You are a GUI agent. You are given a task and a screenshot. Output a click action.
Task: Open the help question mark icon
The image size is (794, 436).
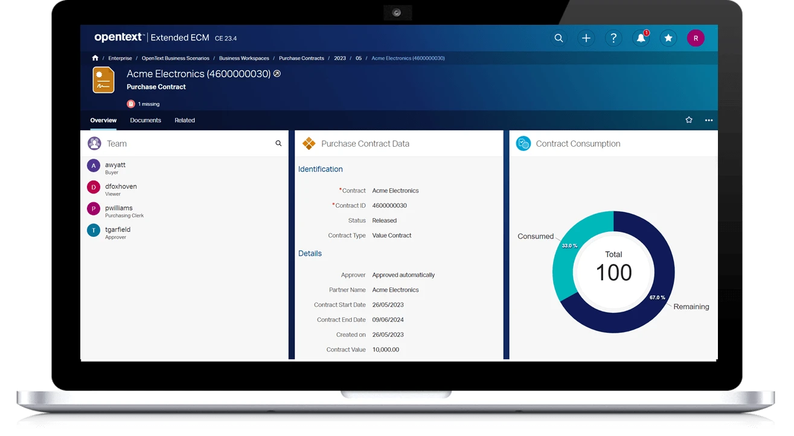(613, 38)
